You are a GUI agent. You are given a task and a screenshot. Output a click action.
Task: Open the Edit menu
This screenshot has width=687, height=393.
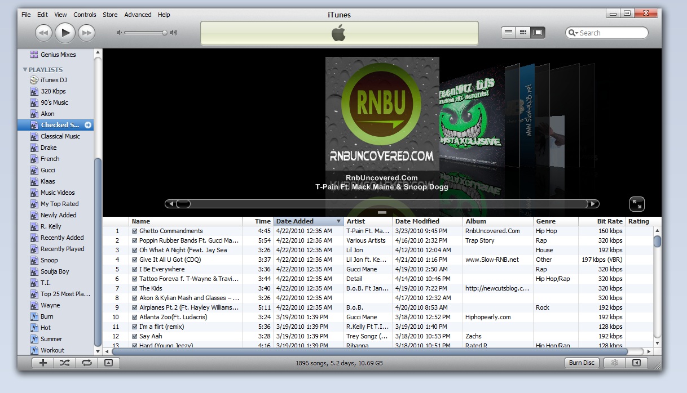click(x=42, y=15)
